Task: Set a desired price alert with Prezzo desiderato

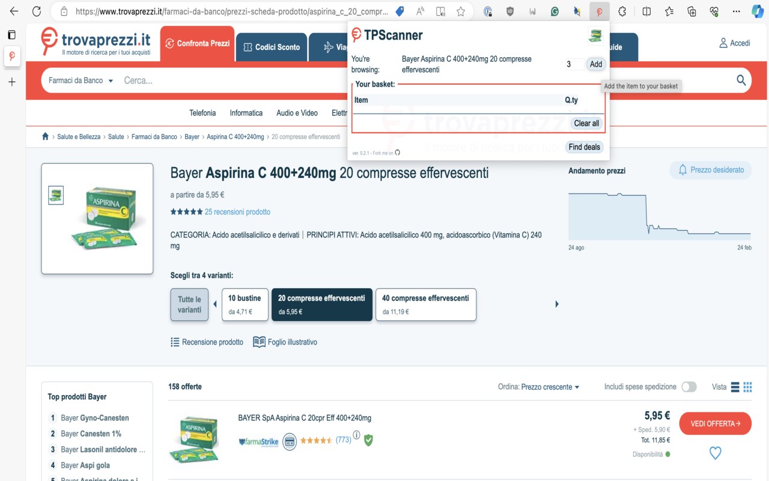Action: tap(711, 170)
